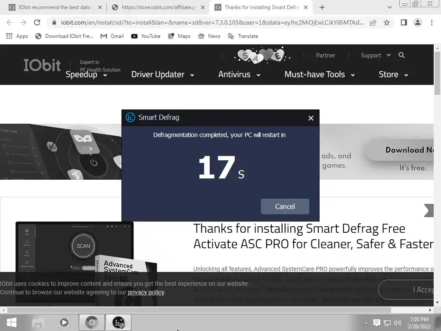The width and height of the screenshot is (441, 331).
Task: Expand the Driver Updater navigation menu
Action: pyautogui.click(x=162, y=75)
